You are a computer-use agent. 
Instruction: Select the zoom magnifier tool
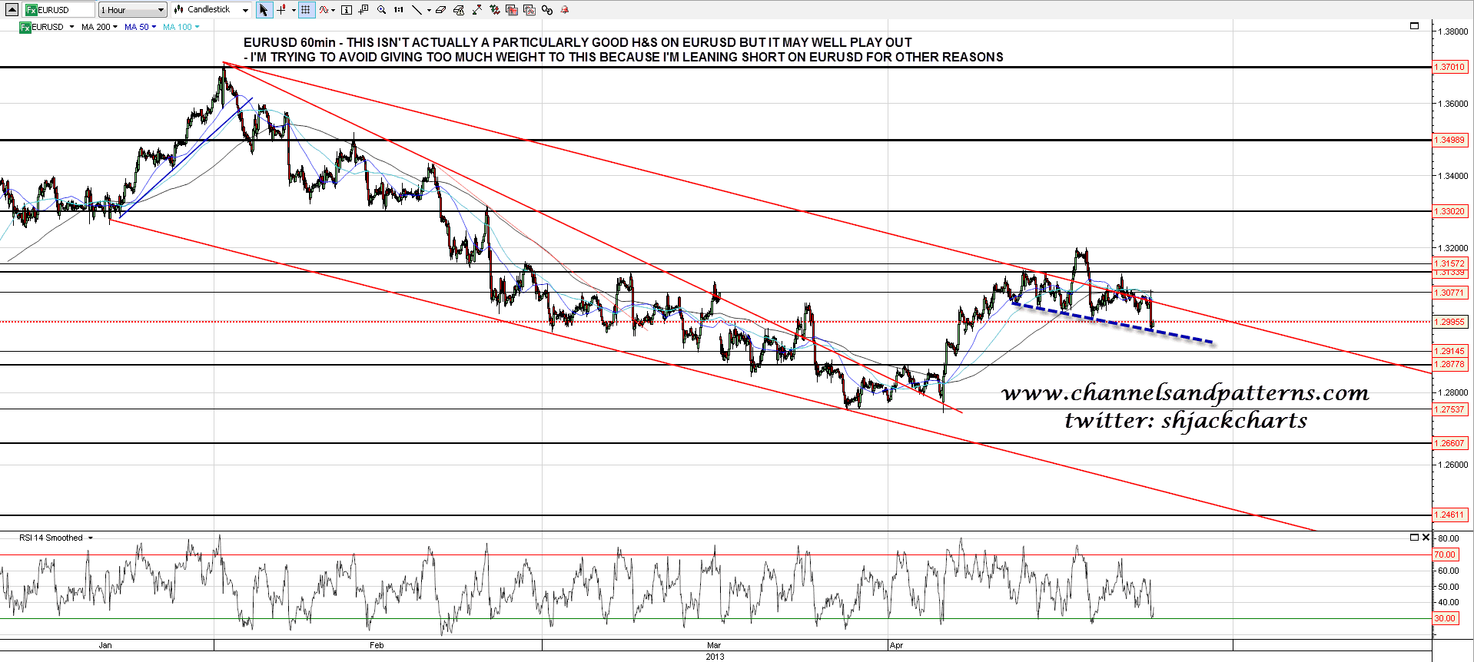381,10
